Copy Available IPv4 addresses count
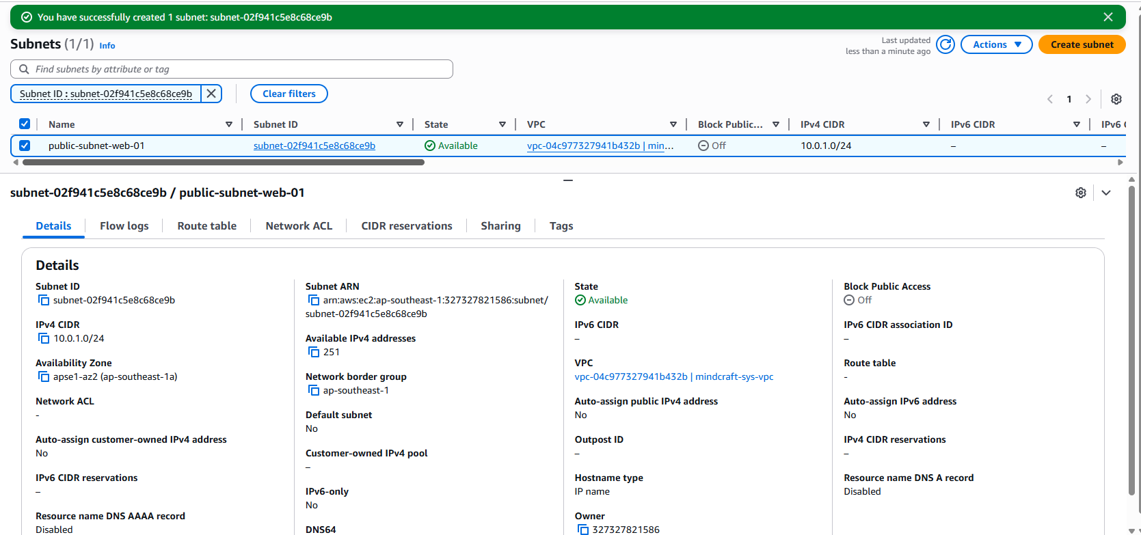The width and height of the screenshot is (1141, 535). 314,353
